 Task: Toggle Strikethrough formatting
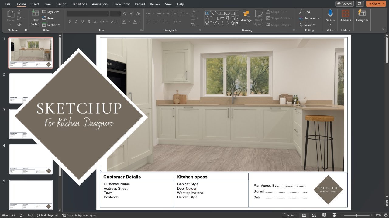[x=95, y=22]
